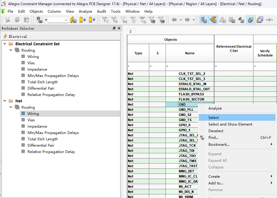The width and height of the screenshot is (277, 198).
Task: Go to previous bookmark with up arrow icon
Action: tap(92, 20)
